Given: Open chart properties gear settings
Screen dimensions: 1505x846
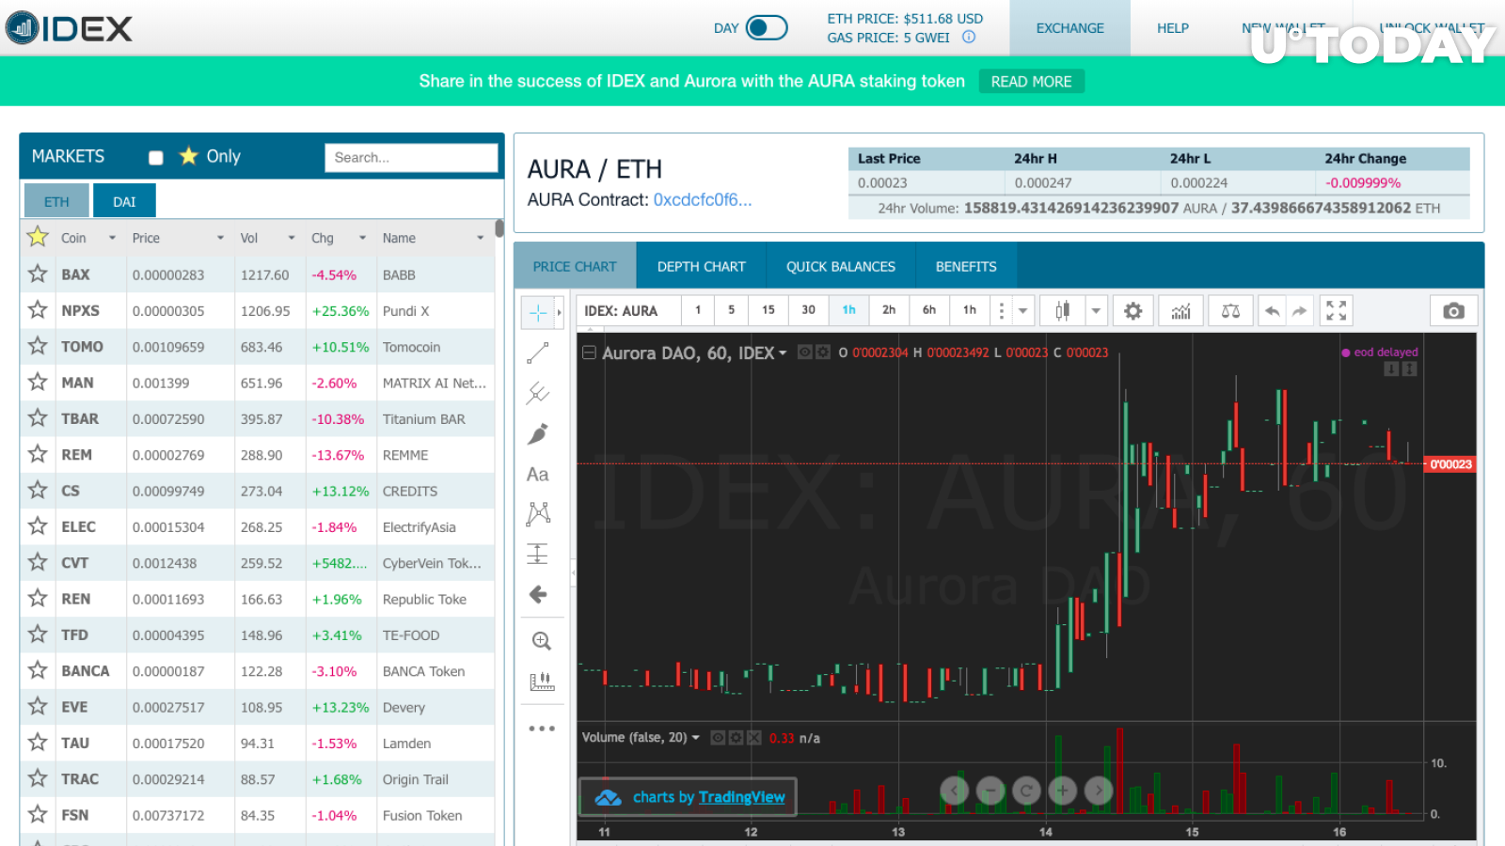Looking at the screenshot, I should (x=1133, y=311).
